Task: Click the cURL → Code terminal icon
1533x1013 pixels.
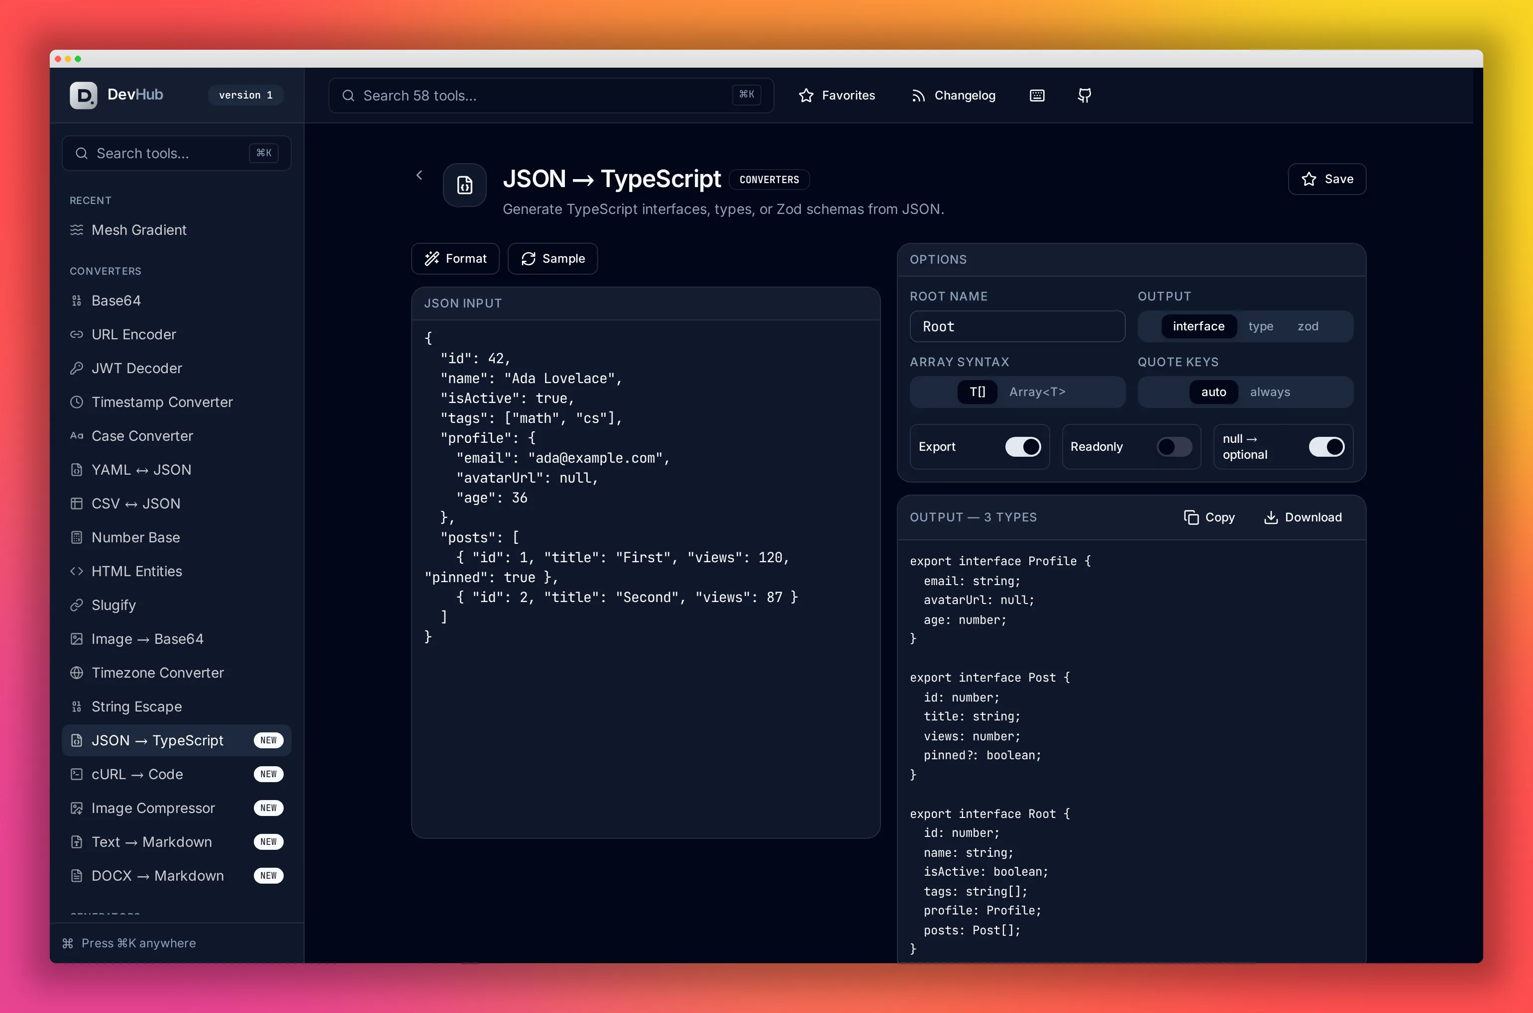Action: pos(76,774)
